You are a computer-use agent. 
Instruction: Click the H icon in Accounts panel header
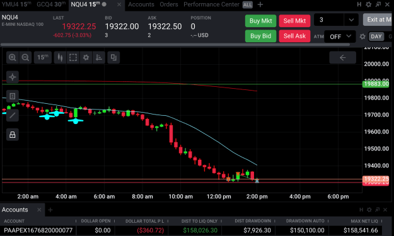tap(361, 210)
